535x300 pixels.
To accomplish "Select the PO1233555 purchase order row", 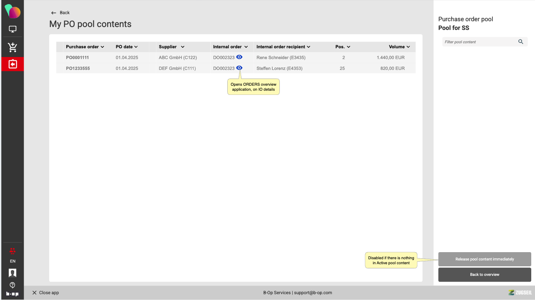I will click(x=78, y=68).
